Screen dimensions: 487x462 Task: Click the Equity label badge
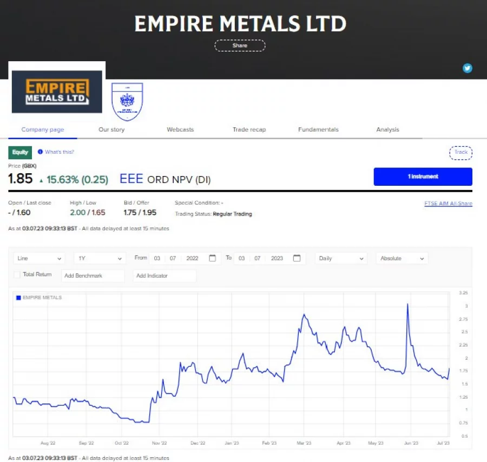(20, 152)
